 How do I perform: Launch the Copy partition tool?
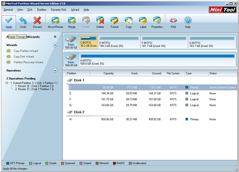(129, 23)
